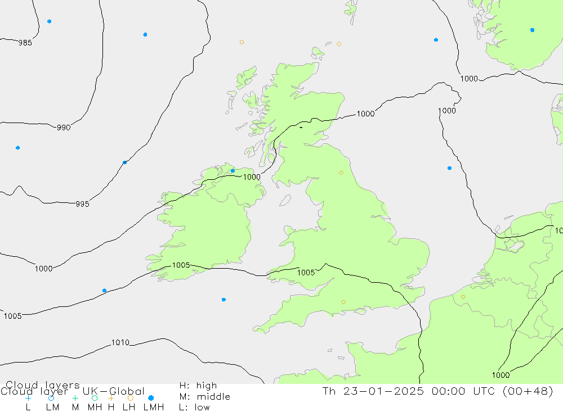Select the orange diamond marker north of Scotland
563x412 pixels.
click(338, 44)
